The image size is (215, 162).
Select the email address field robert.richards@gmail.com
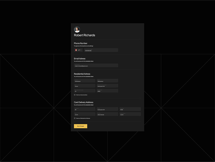[96, 66]
